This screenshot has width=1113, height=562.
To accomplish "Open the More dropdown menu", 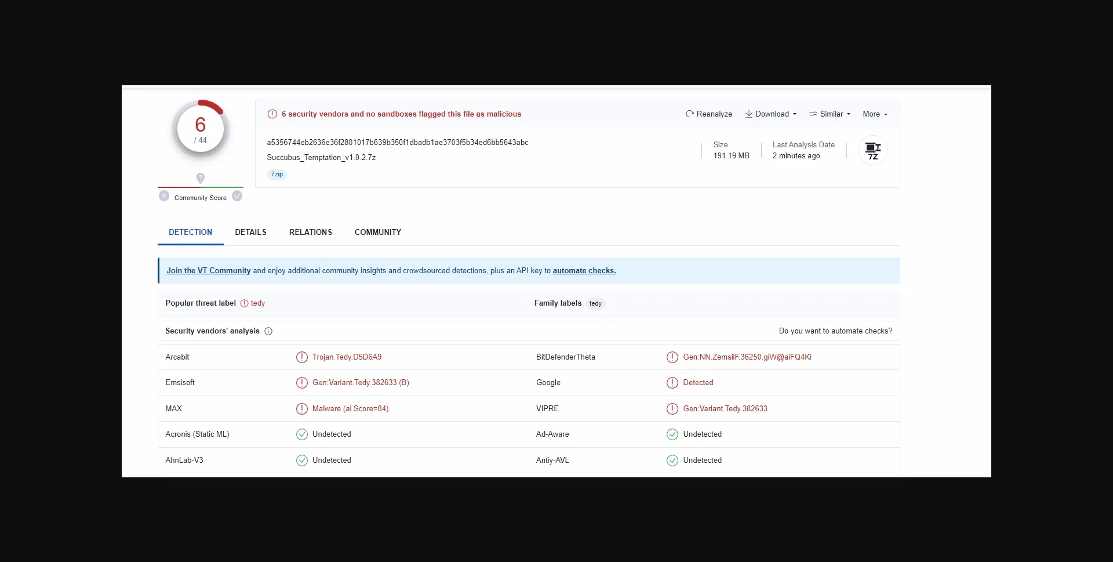I will coord(875,114).
